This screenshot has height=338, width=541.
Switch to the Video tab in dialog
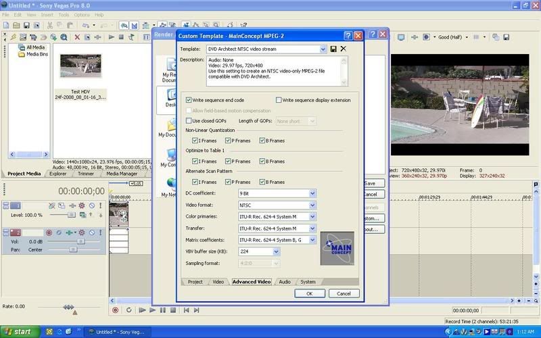pyautogui.click(x=218, y=282)
